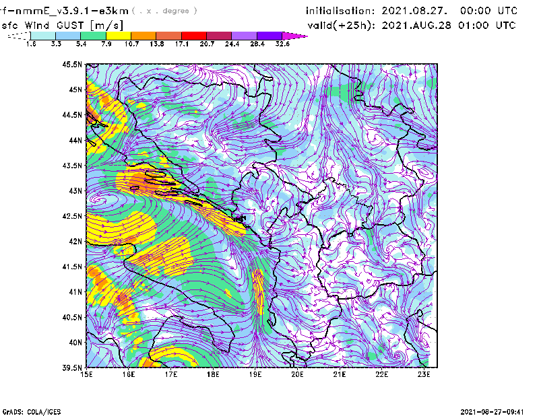
Task: Click the 40.5N latitude label
Action: (72, 317)
